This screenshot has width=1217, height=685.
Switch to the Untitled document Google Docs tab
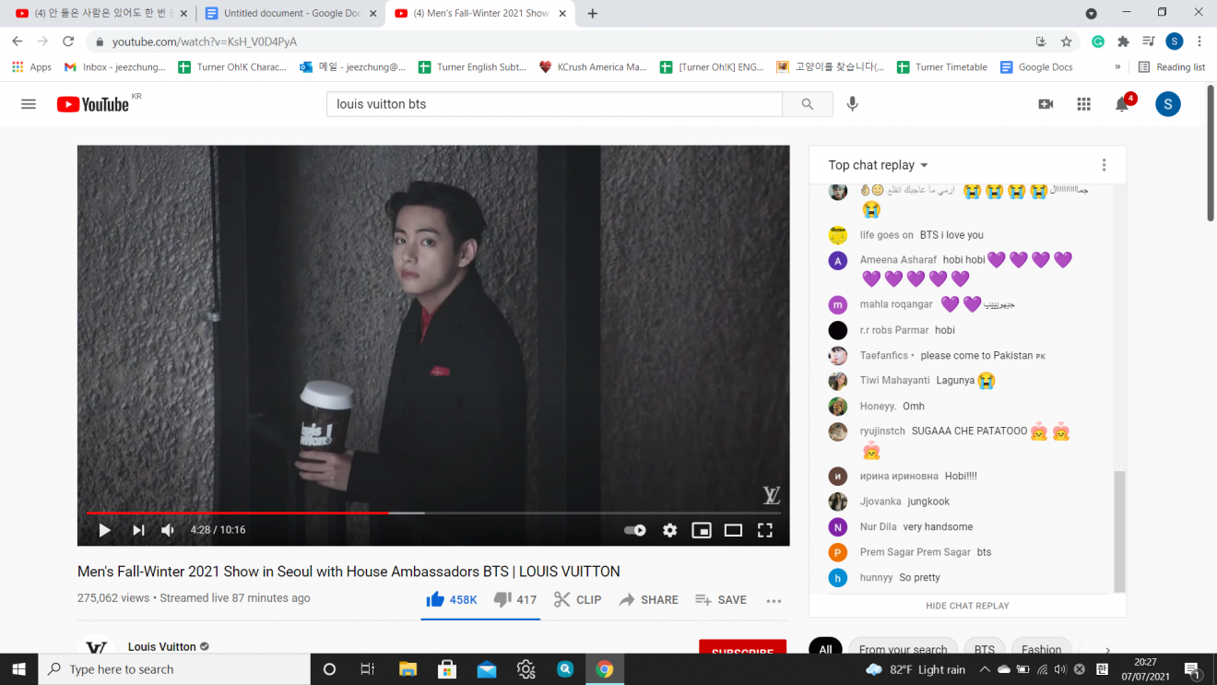[x=291, y=13]
